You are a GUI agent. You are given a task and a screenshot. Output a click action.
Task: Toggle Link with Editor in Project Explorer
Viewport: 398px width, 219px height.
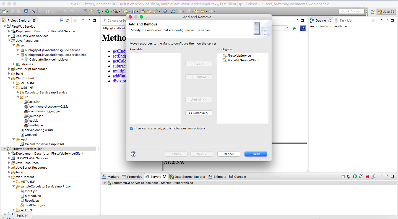pyautogui.click(x=67, y=20)
